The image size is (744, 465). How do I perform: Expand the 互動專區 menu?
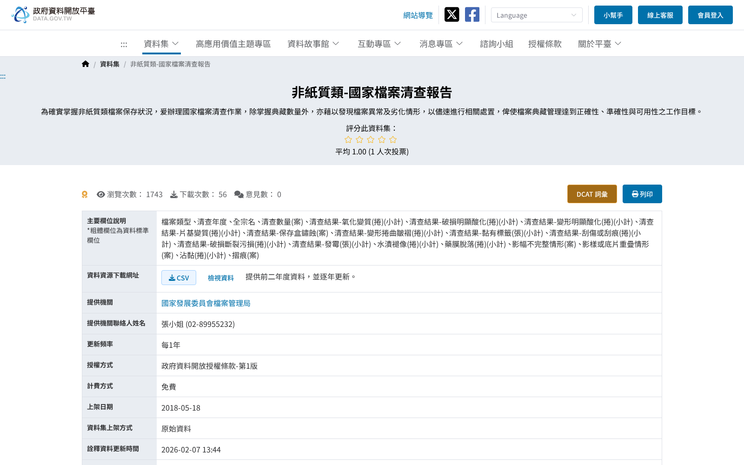click(x=379, y=44)
